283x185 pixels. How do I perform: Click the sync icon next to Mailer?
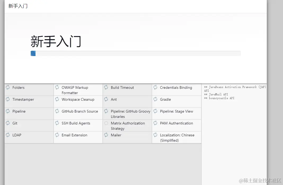[x=106, y=135]
